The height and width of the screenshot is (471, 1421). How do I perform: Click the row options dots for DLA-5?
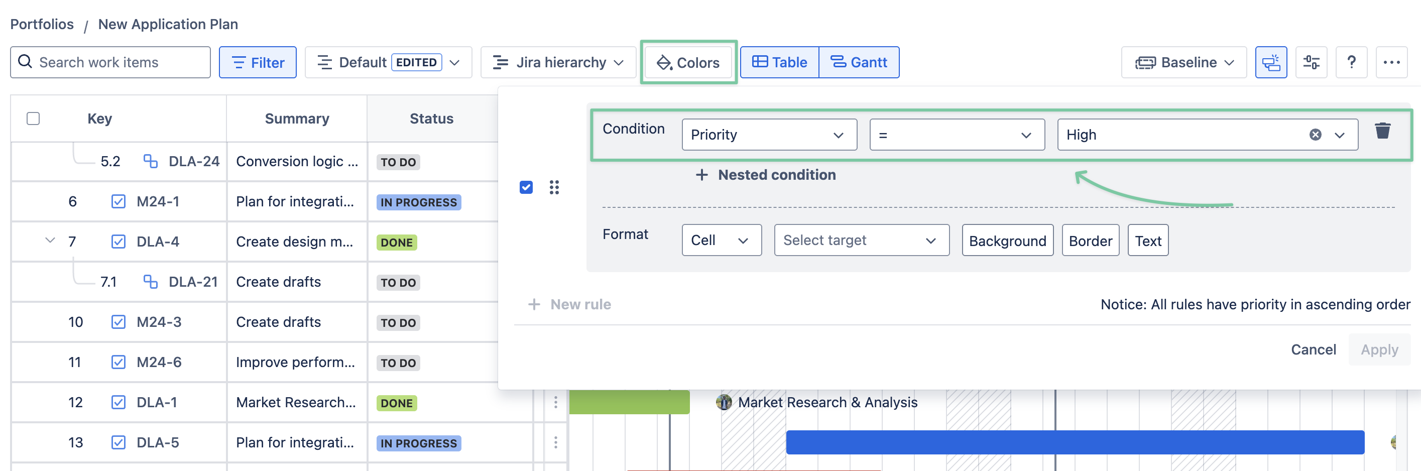click(x=555, y=442)
